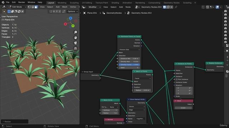Switch to the Modeling workspace tab
Image resolution: width=229 pixels, height=128 pixels.
(x=62, y=2)
